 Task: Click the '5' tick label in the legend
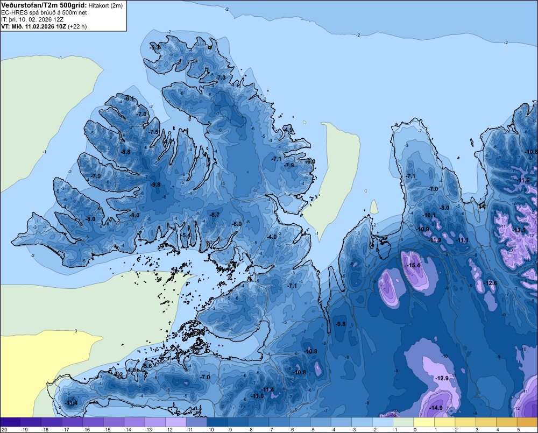pos(518,430)
